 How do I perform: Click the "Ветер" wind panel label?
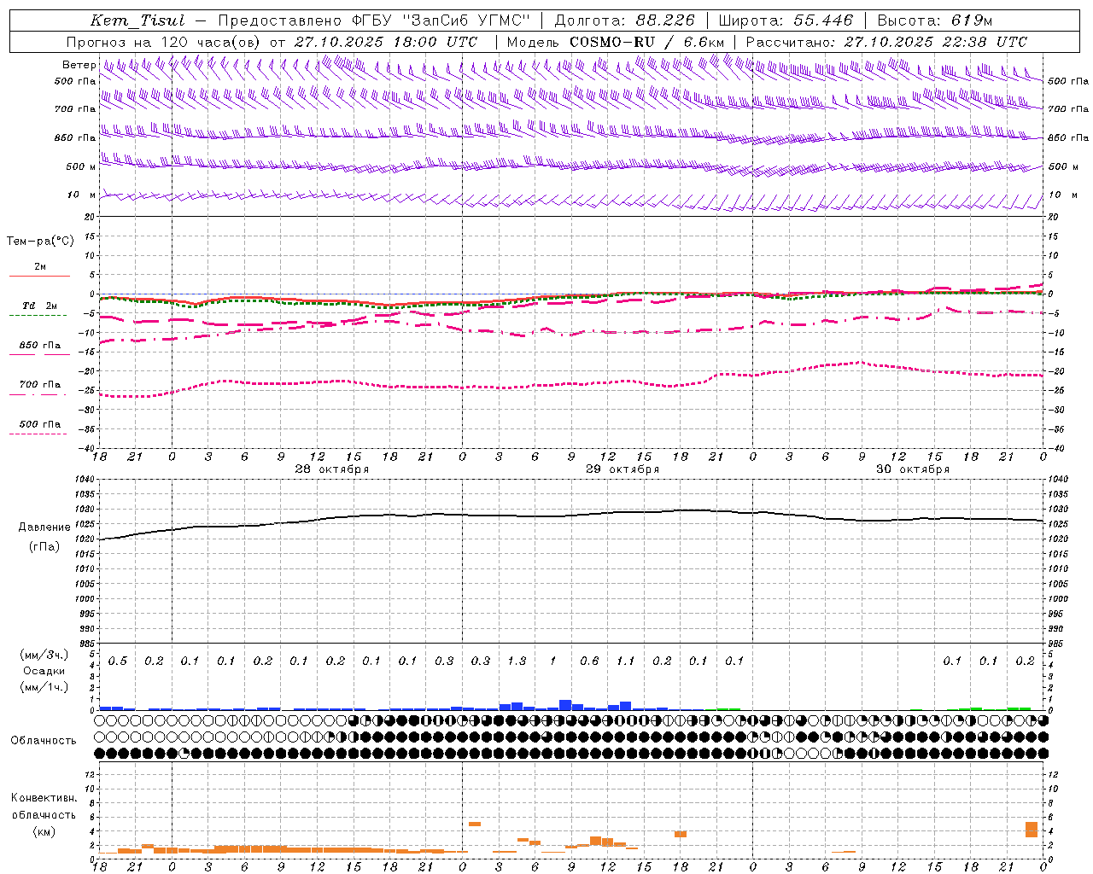[x=79, y=65]
